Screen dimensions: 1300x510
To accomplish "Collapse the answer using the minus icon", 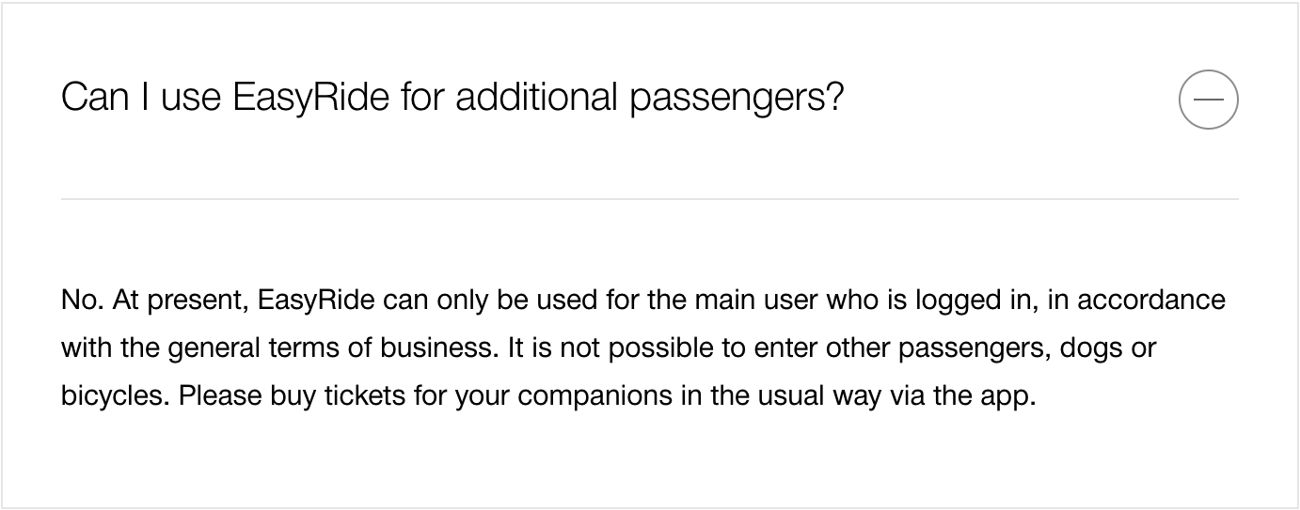I will pos(1208,100).
